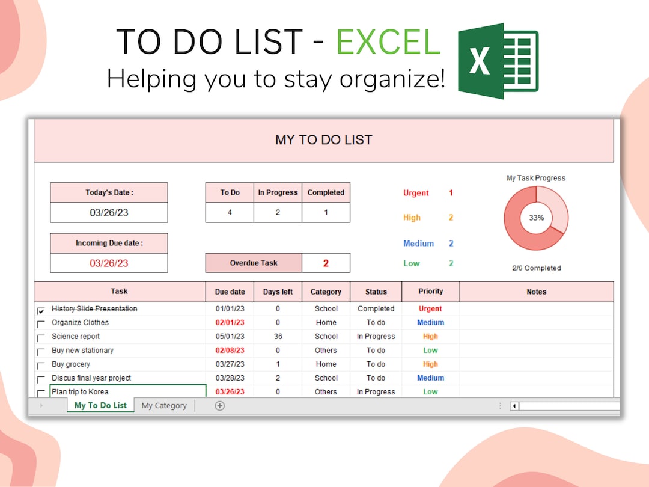Select the Plan trip to Korea cell
The image size is (649, 487).
[x=128, y=392]
